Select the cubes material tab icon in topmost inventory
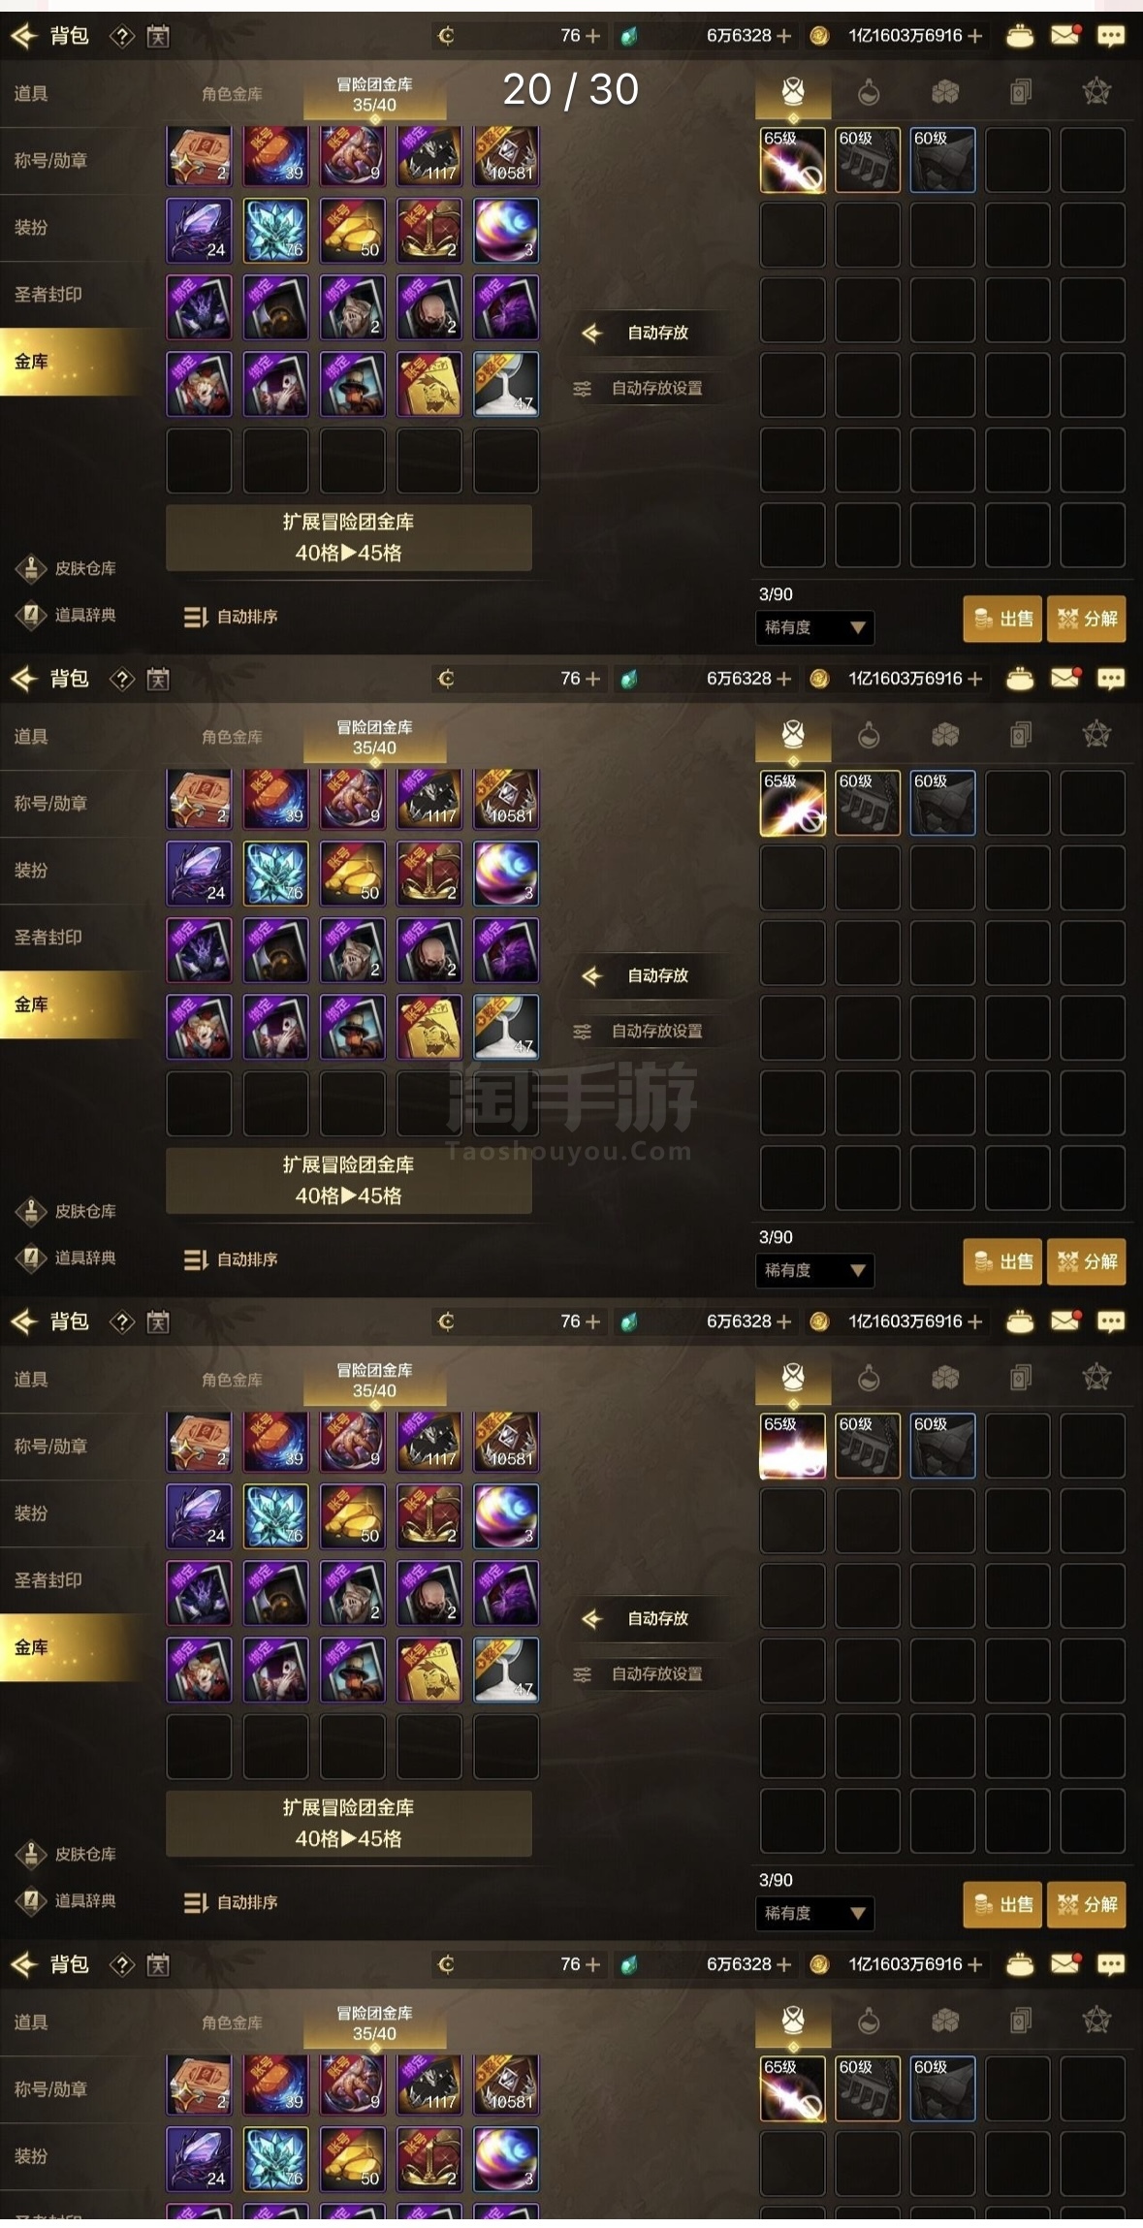This screenshot has height=2228, width=1143. point(944,92)
